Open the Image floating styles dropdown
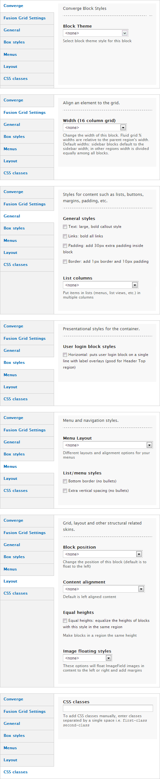The width and height of the screenshot is (160, 779). tap(88, 658)
